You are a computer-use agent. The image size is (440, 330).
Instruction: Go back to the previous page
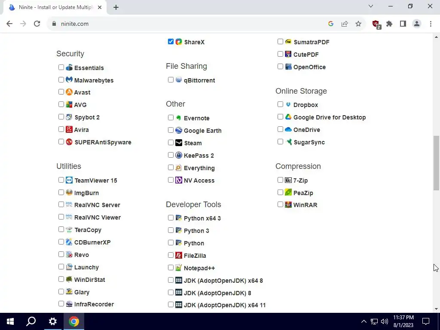pos(9,24)
